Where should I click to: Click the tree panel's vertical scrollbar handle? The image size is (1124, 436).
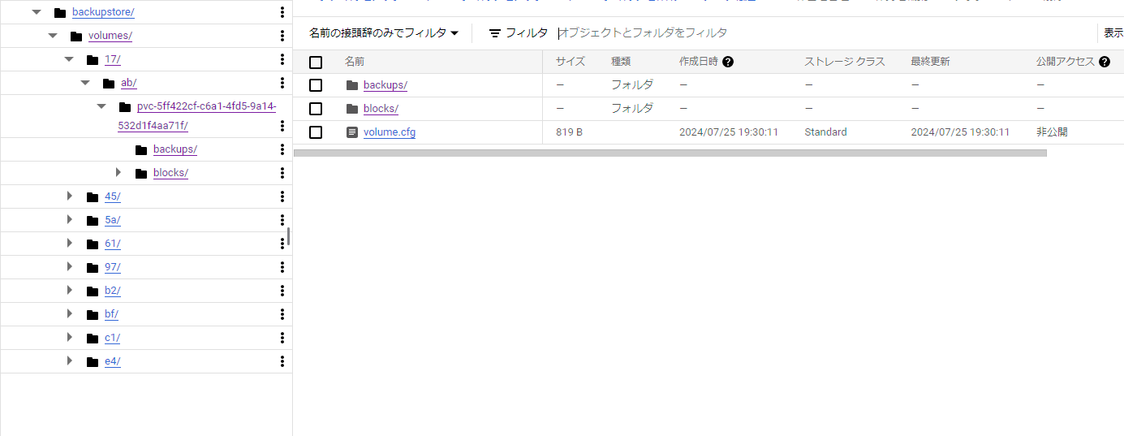289,236
